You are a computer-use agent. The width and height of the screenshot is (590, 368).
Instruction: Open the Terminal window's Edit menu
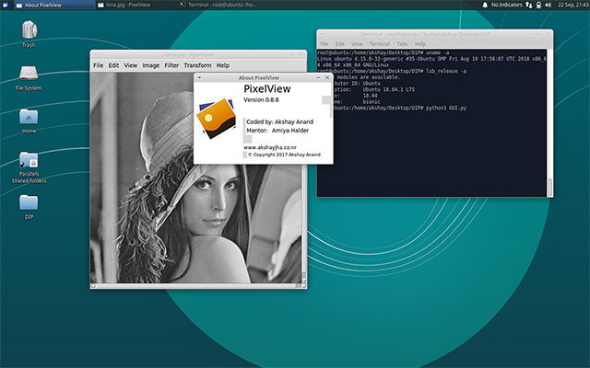pos(340,43)
